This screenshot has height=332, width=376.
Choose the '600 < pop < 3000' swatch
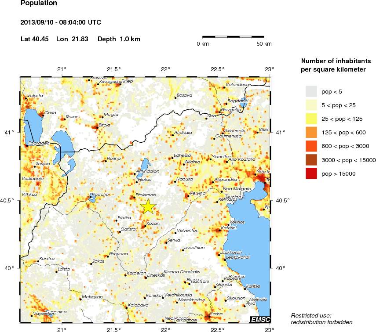coord(311,146)
